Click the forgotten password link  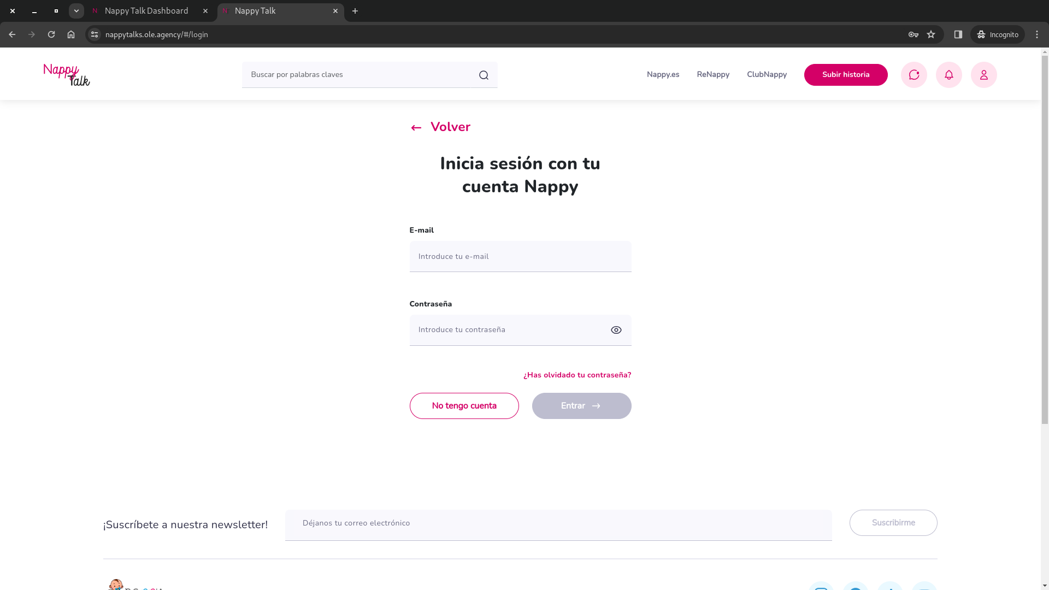point(577,375)
